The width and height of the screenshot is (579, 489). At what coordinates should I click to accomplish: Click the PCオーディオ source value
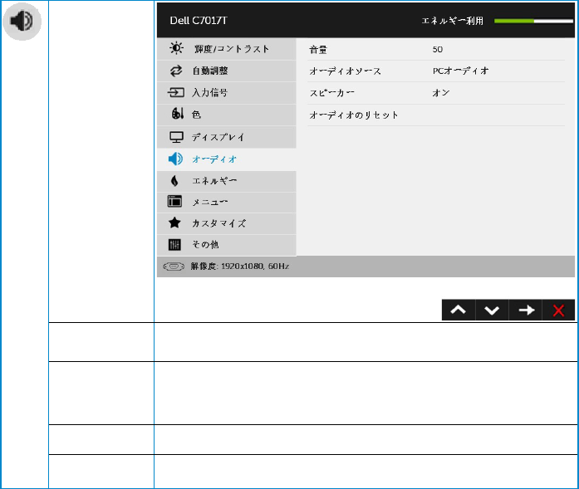(460, 71)
